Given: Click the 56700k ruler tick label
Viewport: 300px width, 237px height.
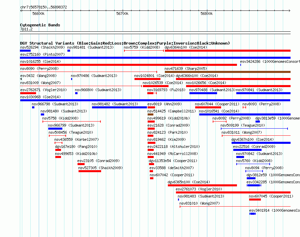Looking at the screenshot, I should pyautogui.click(x=122, y=14).
